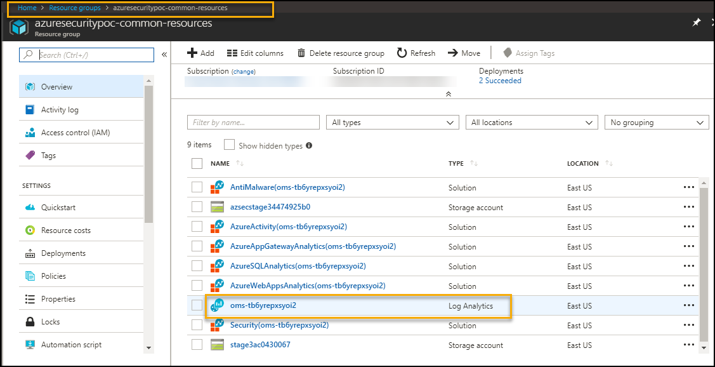
Task: Open the No grouping dropdown
Action: click(657, 123)
